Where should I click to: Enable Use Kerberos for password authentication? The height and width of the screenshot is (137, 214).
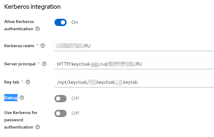click(x=61, y=113)
